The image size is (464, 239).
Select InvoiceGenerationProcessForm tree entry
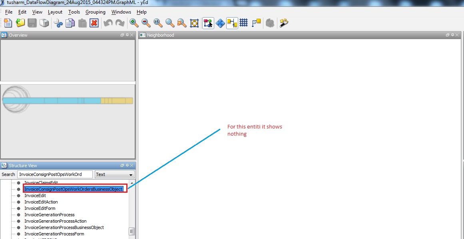54,234
